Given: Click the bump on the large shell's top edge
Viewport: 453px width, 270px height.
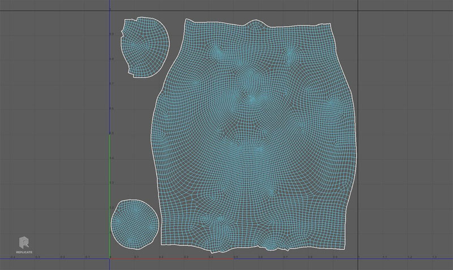Looking at the screenshot, I should pyautogui.click(x=256, y=23).
